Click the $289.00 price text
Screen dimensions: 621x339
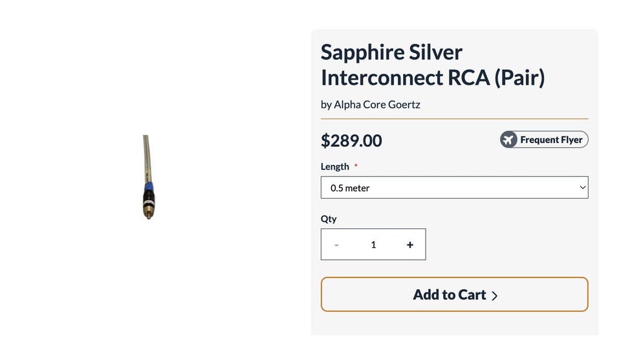[x=351, y=140]
